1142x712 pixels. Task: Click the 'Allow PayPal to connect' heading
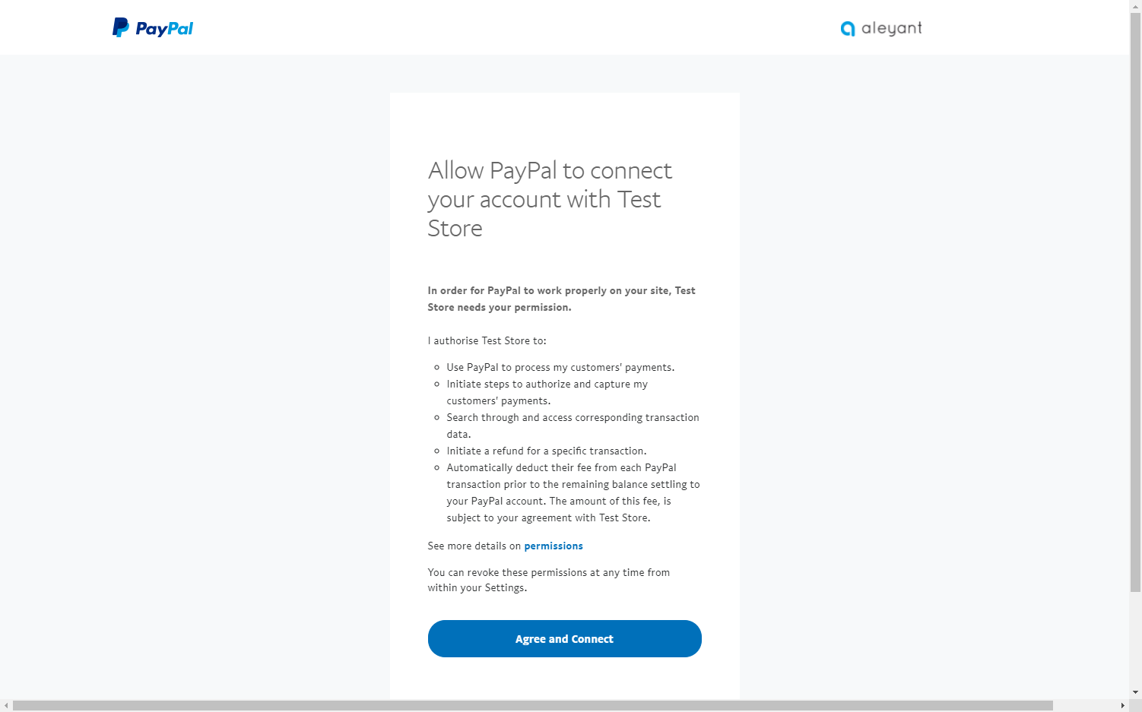pyautogui.click(x=550, y=199)
